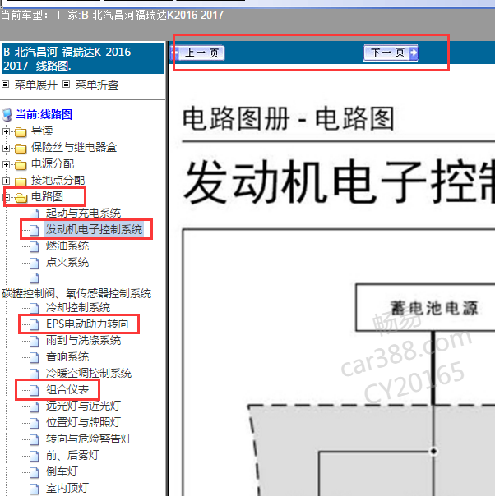The width and height of the screenshot is (495, 496).
Task: Click the 当前:线路图 root label
Action: pos(44,114)
